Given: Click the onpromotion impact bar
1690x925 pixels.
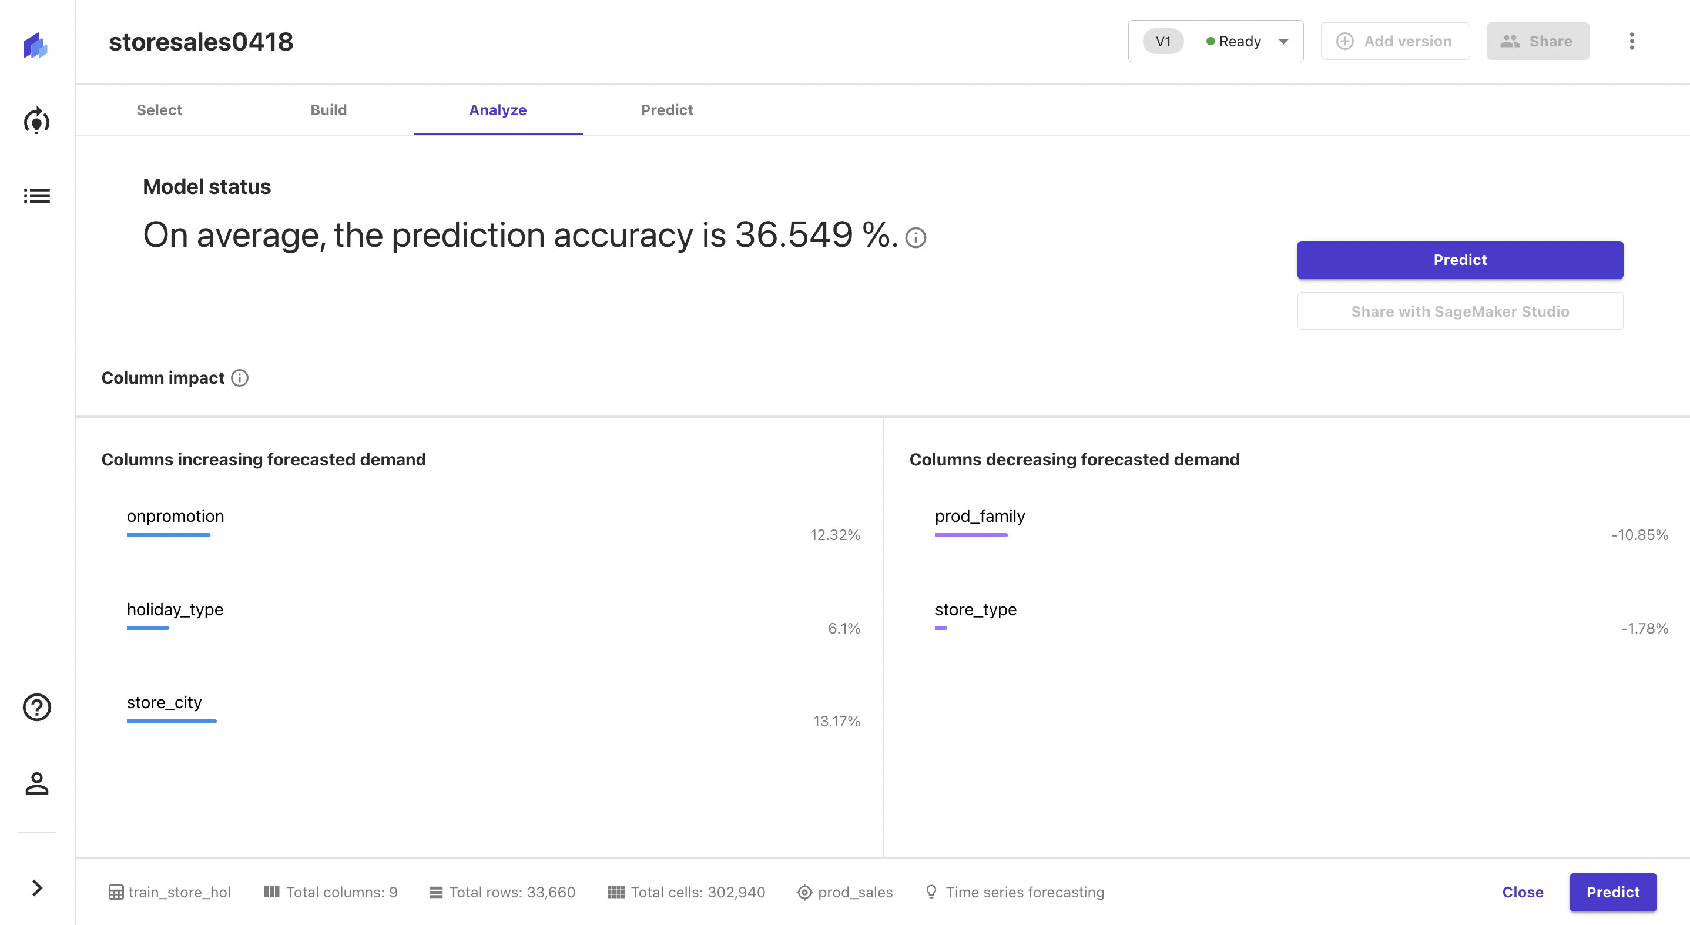Looking at the screenshot, I should click(169, 535).
